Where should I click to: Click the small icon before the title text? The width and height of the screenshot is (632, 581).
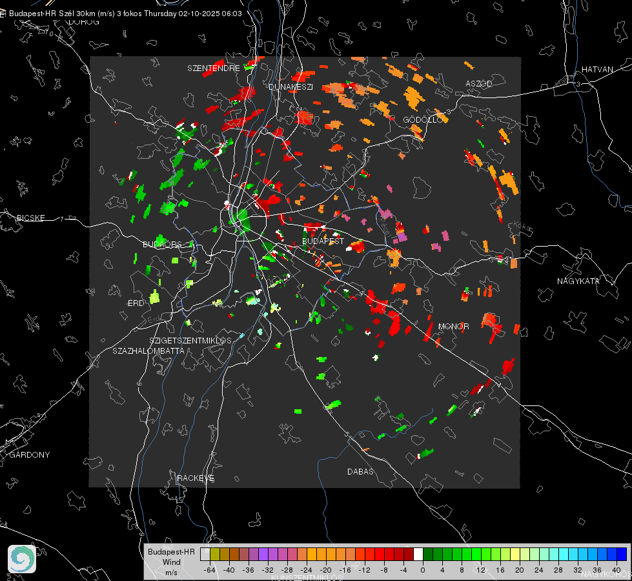pos(4,13)
